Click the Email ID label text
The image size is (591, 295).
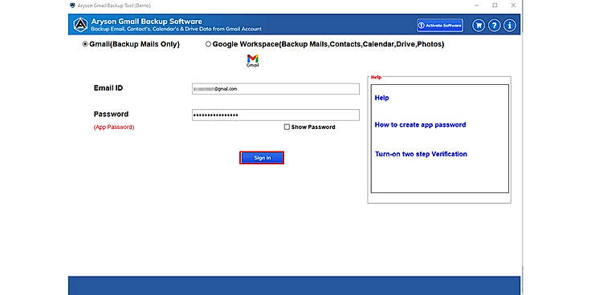pos(108,88)
